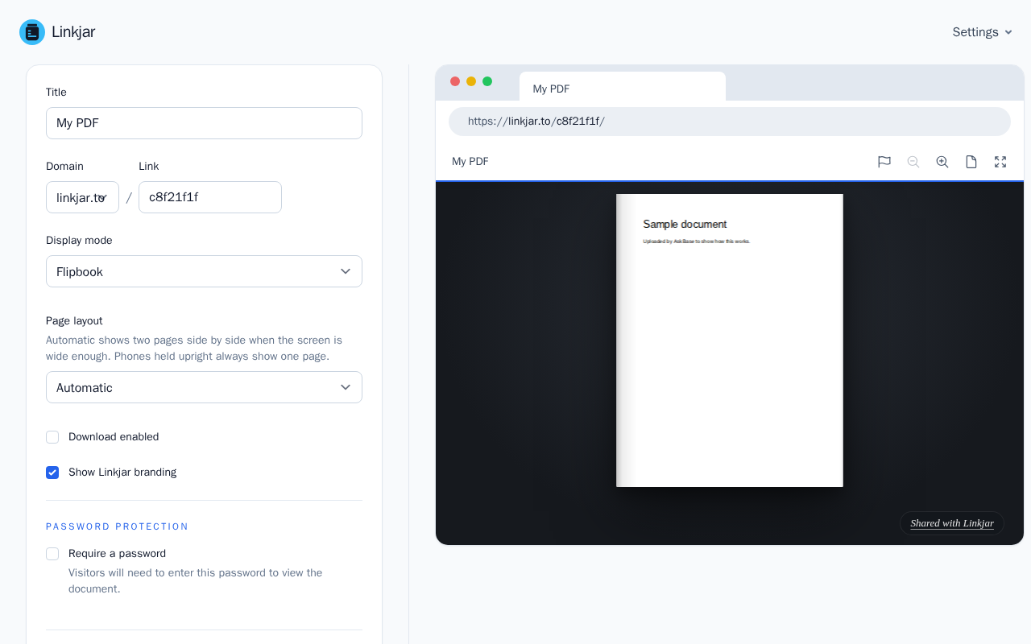The image size is (1031, 644).
Task: Click the PASSWORD PROTECTION heading
Action: click(118, 526)
